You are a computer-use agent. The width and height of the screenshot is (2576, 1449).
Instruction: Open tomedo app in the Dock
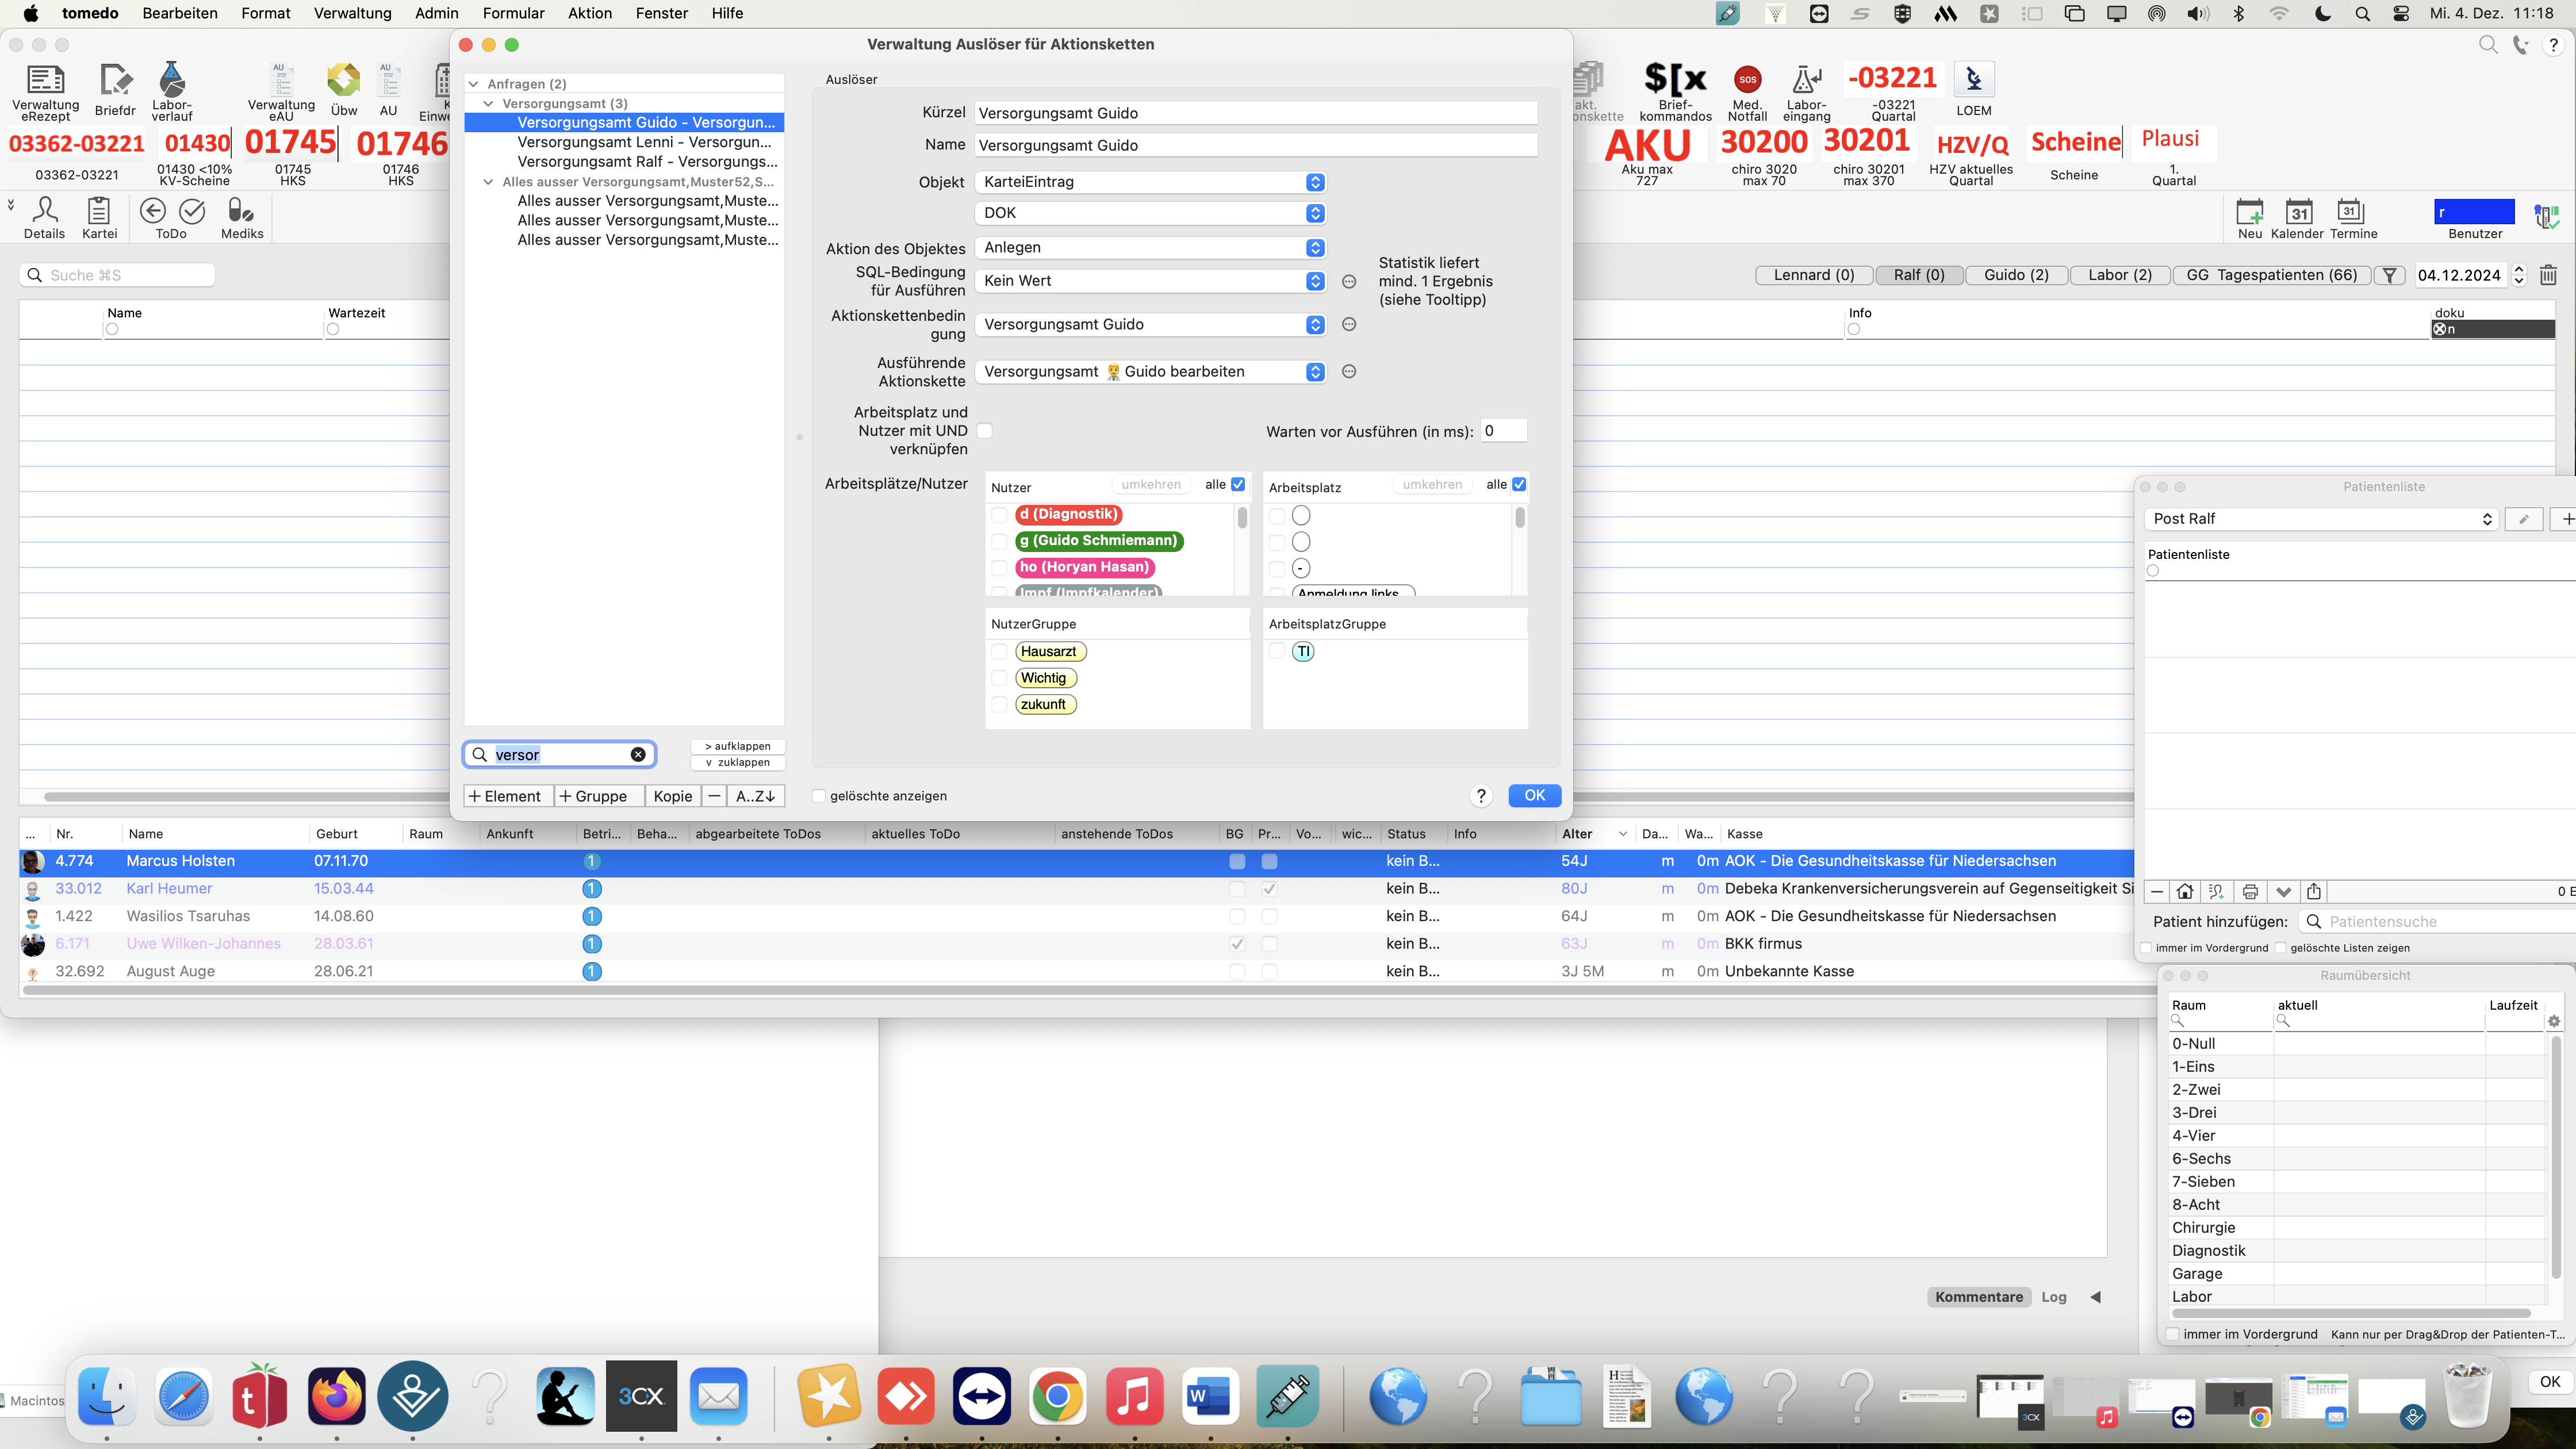pyautogui.click(x=259, y=1397)
